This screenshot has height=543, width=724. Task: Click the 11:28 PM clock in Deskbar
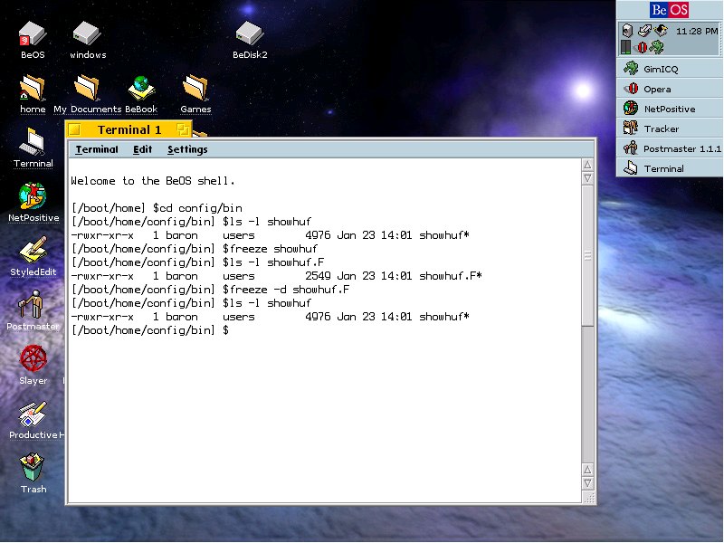click(x=697, y=31)
